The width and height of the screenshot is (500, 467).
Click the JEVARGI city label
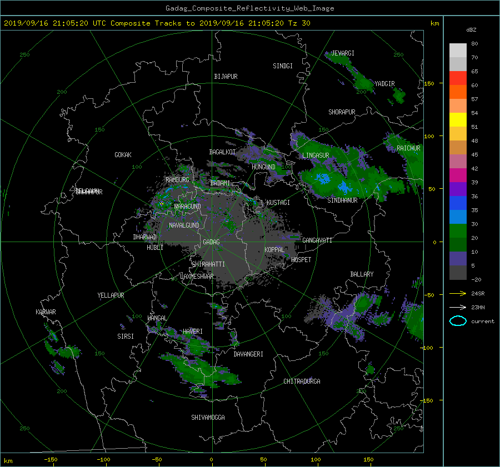click(x=343, y=53)
